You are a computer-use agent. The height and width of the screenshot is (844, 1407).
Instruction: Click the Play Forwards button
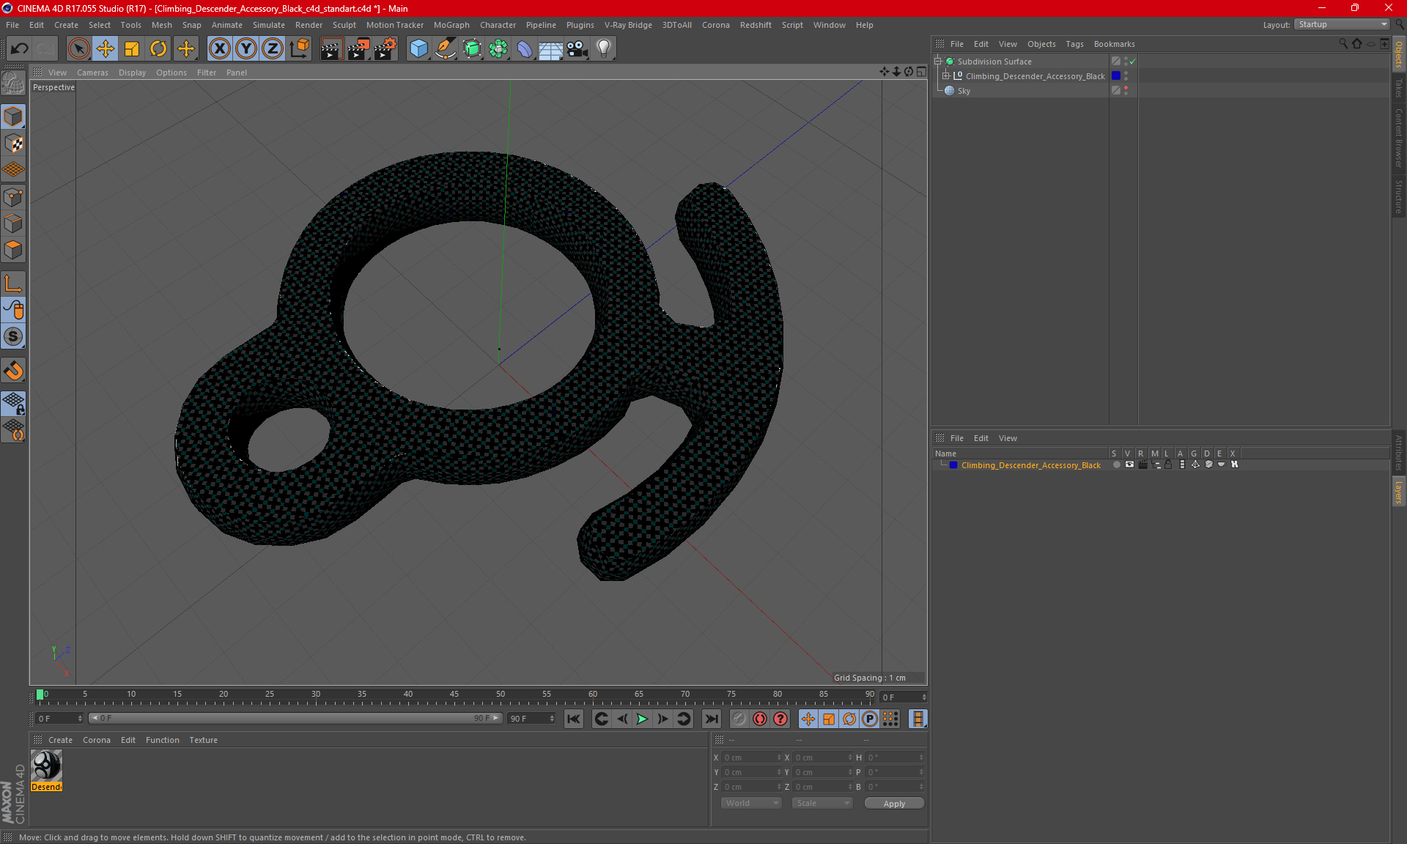642,719
